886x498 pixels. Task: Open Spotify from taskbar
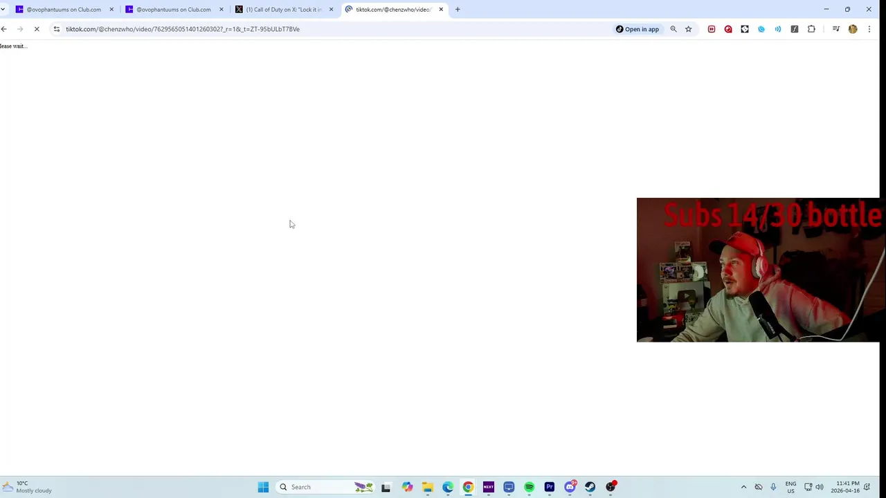pyautogui.click(x=530, y=487)
